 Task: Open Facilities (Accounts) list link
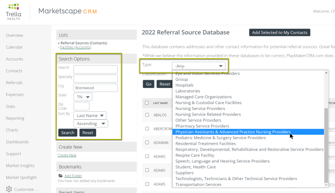coord(76,47)
